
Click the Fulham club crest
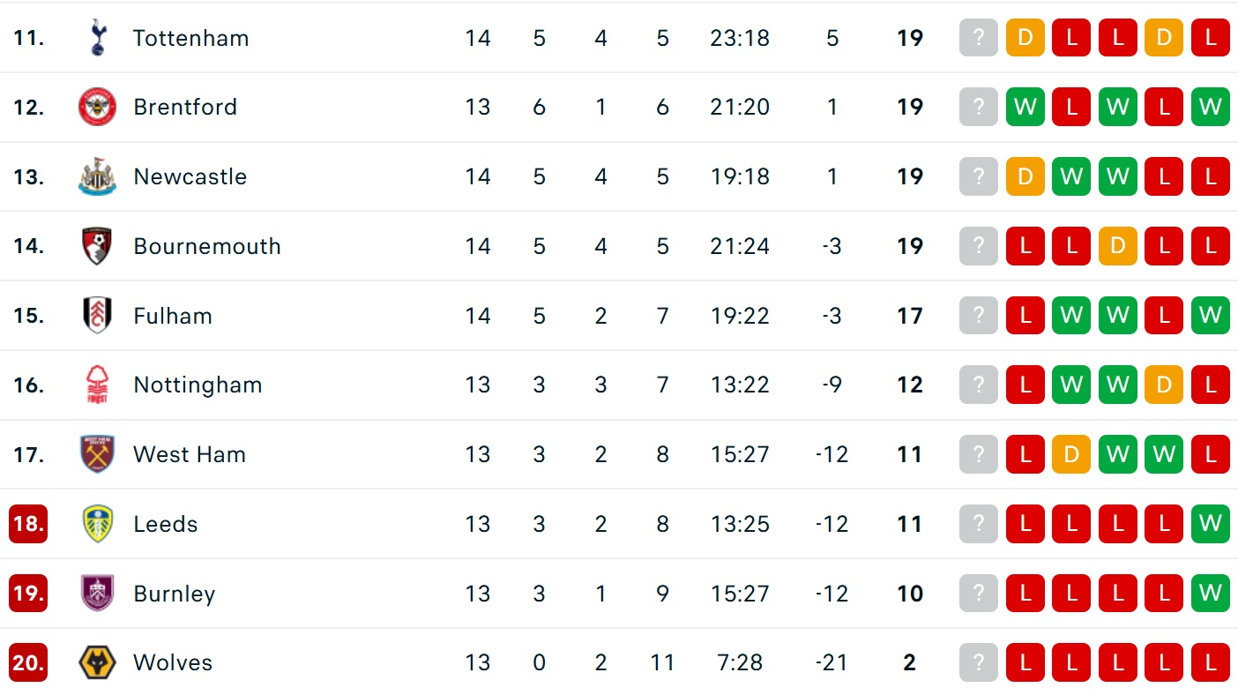[x=97, y=316]
